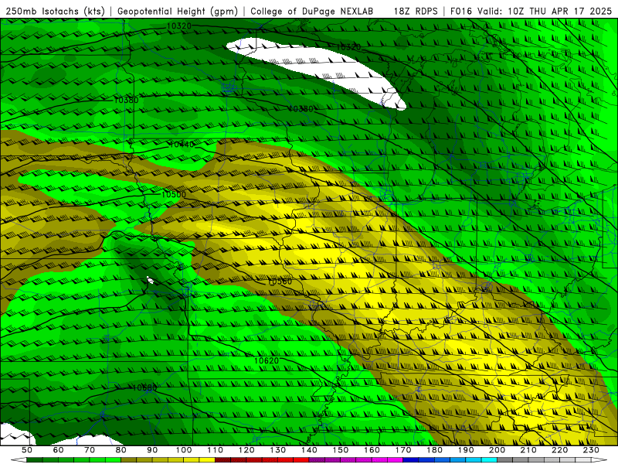The height and width of the screenshot is (464, 618).
Task: Click the legend value 60
Action: 59,450
